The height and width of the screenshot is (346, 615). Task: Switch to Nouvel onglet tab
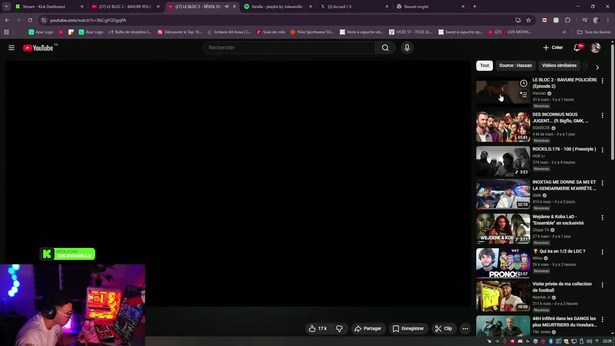(x=430, y=7)
